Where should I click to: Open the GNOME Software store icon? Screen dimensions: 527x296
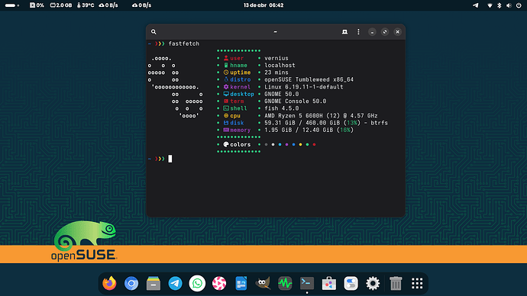[x=329, y=283]
